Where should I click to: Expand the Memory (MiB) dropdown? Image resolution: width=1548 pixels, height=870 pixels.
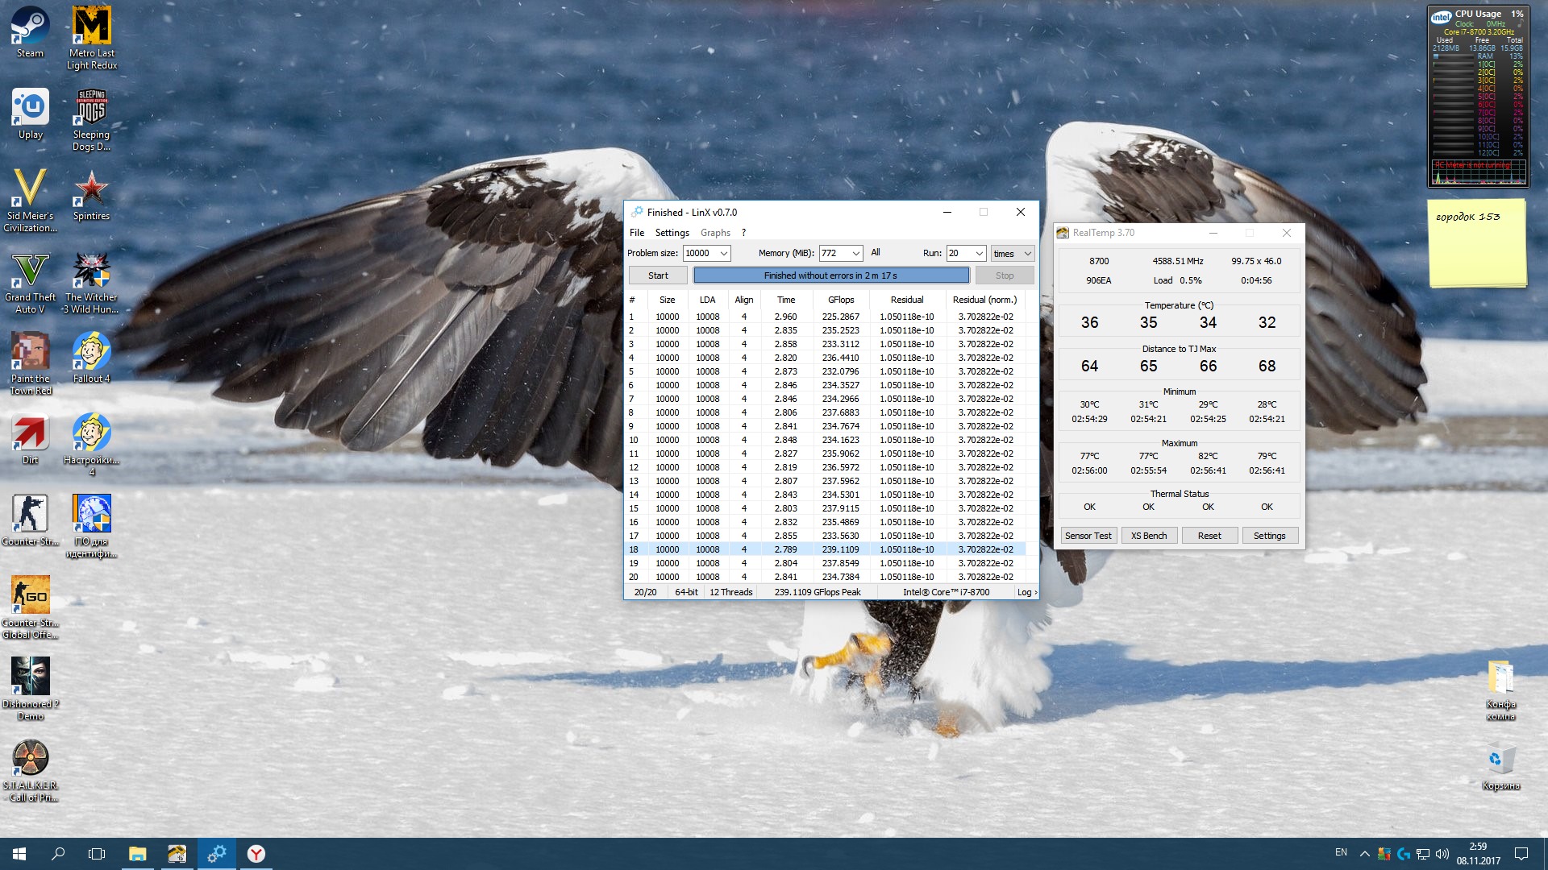tap(855, 254)
